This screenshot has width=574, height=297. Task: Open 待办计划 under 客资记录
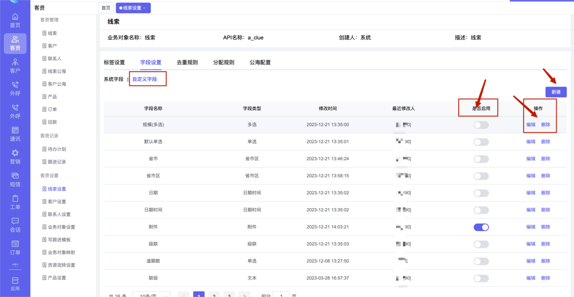click(54, 149)
